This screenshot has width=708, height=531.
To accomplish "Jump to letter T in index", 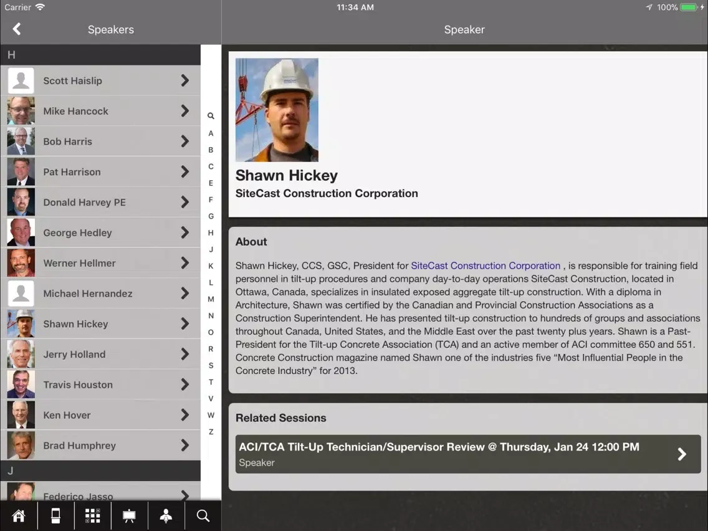I will coord(211,382).
